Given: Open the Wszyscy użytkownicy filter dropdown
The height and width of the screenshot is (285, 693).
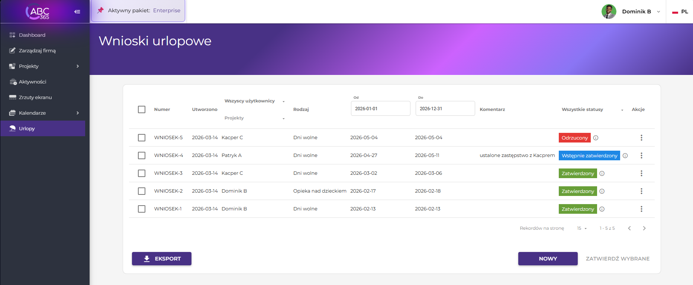Looking at the screenshot, I should click(x=254, y=101).
